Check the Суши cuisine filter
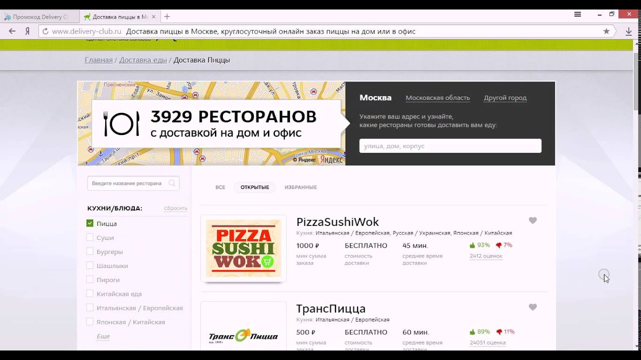The height and width of the screenshot is (360, 641). click(x=90, y=237)
